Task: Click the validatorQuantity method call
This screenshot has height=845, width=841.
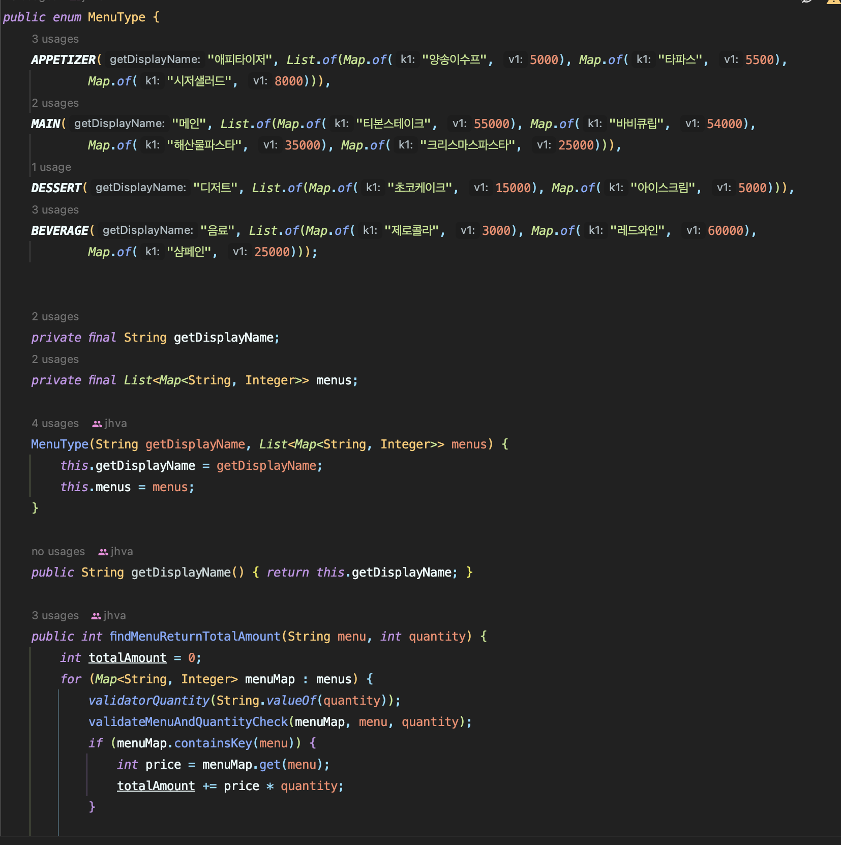Action: click(149, 701)
